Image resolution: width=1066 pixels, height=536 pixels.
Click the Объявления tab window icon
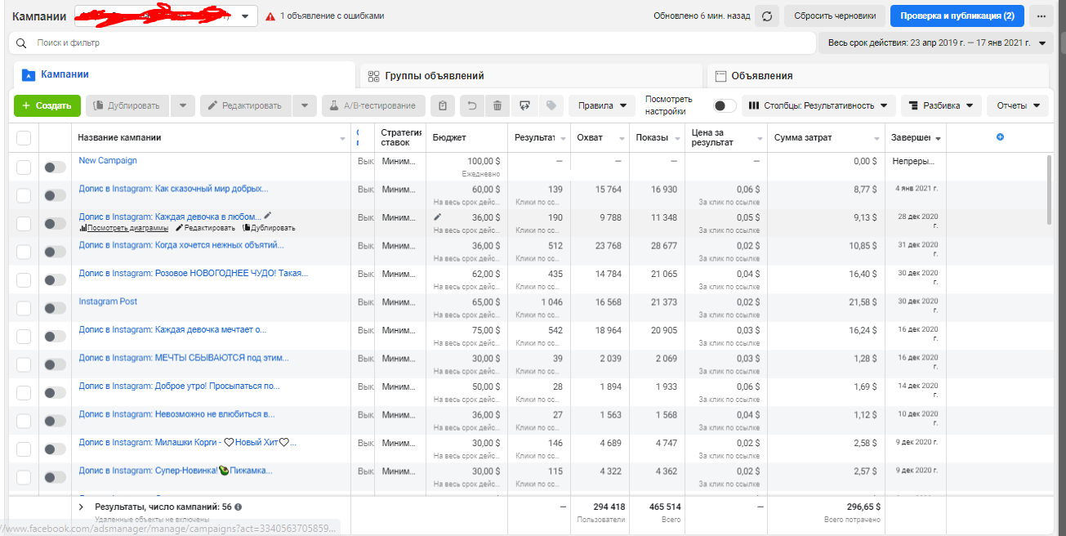(x=720, y=76)
